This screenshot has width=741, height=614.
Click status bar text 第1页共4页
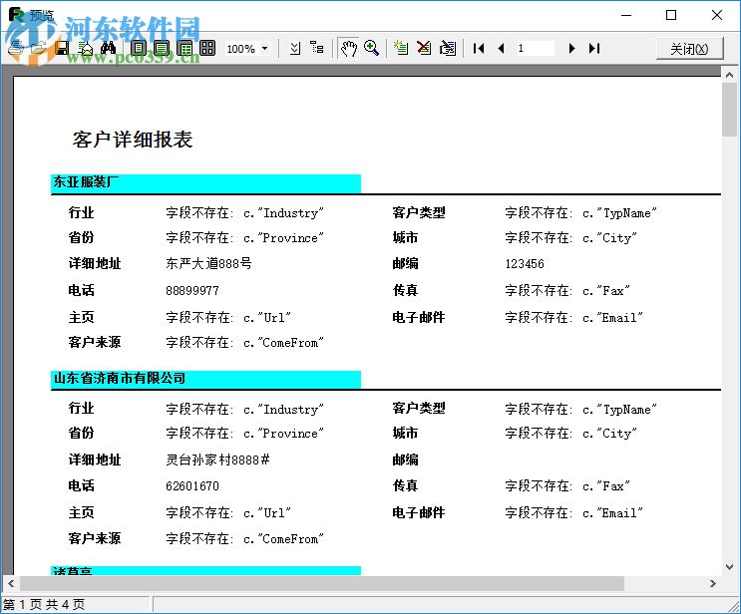[x=44, y=605]
